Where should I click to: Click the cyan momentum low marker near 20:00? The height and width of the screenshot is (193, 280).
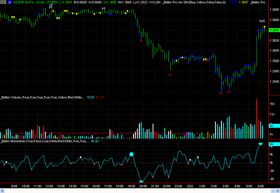click(x=141, y=181)
